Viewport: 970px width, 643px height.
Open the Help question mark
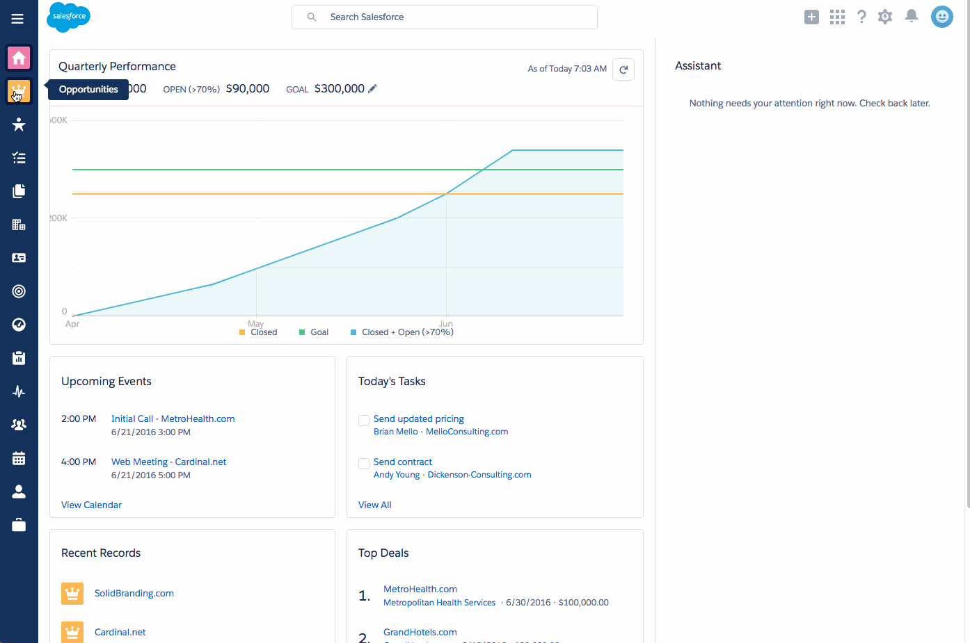(861, 17)
